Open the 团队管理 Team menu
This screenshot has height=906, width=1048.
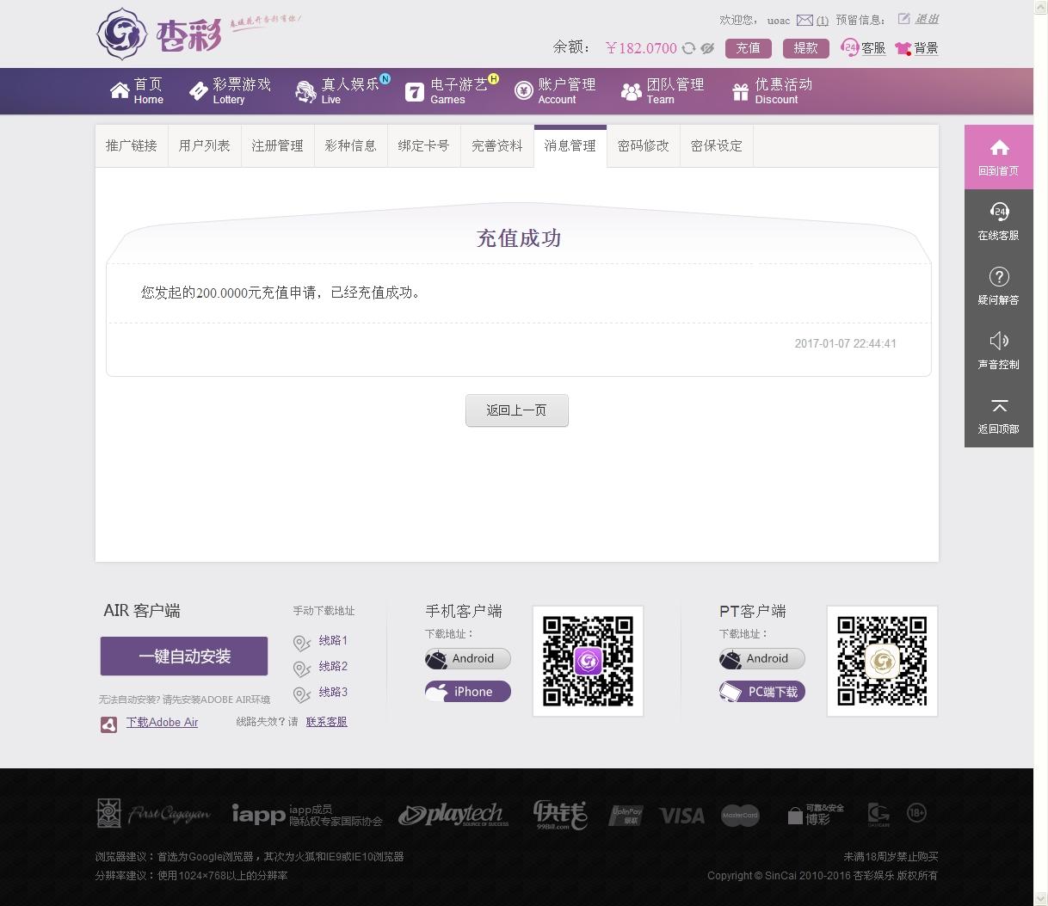(x=663, y=90)
